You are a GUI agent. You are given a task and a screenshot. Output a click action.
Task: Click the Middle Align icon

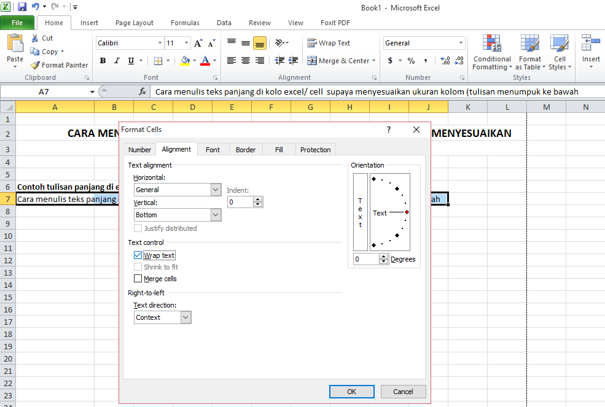pos(246,43)
